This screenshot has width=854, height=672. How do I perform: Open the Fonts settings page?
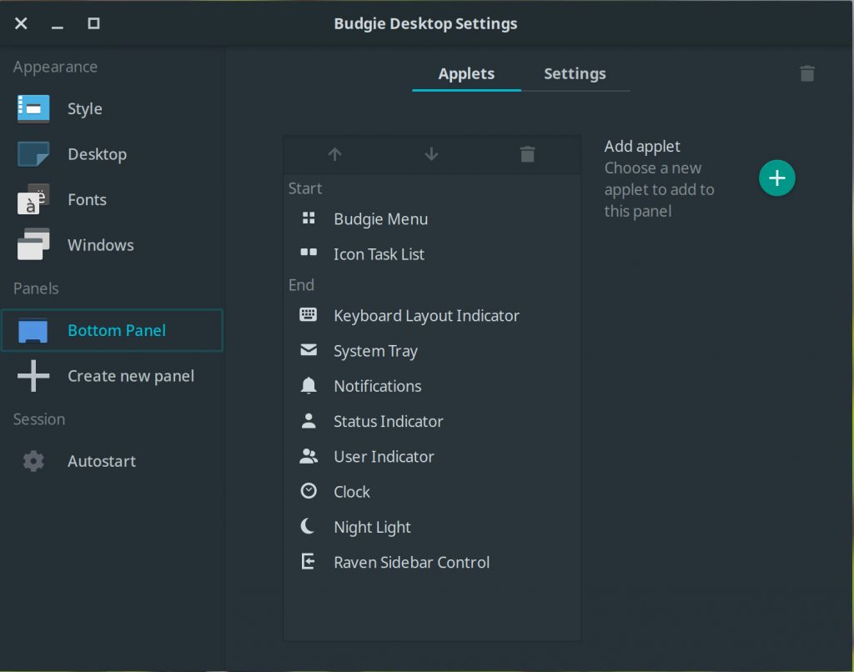tap(113, 199)
